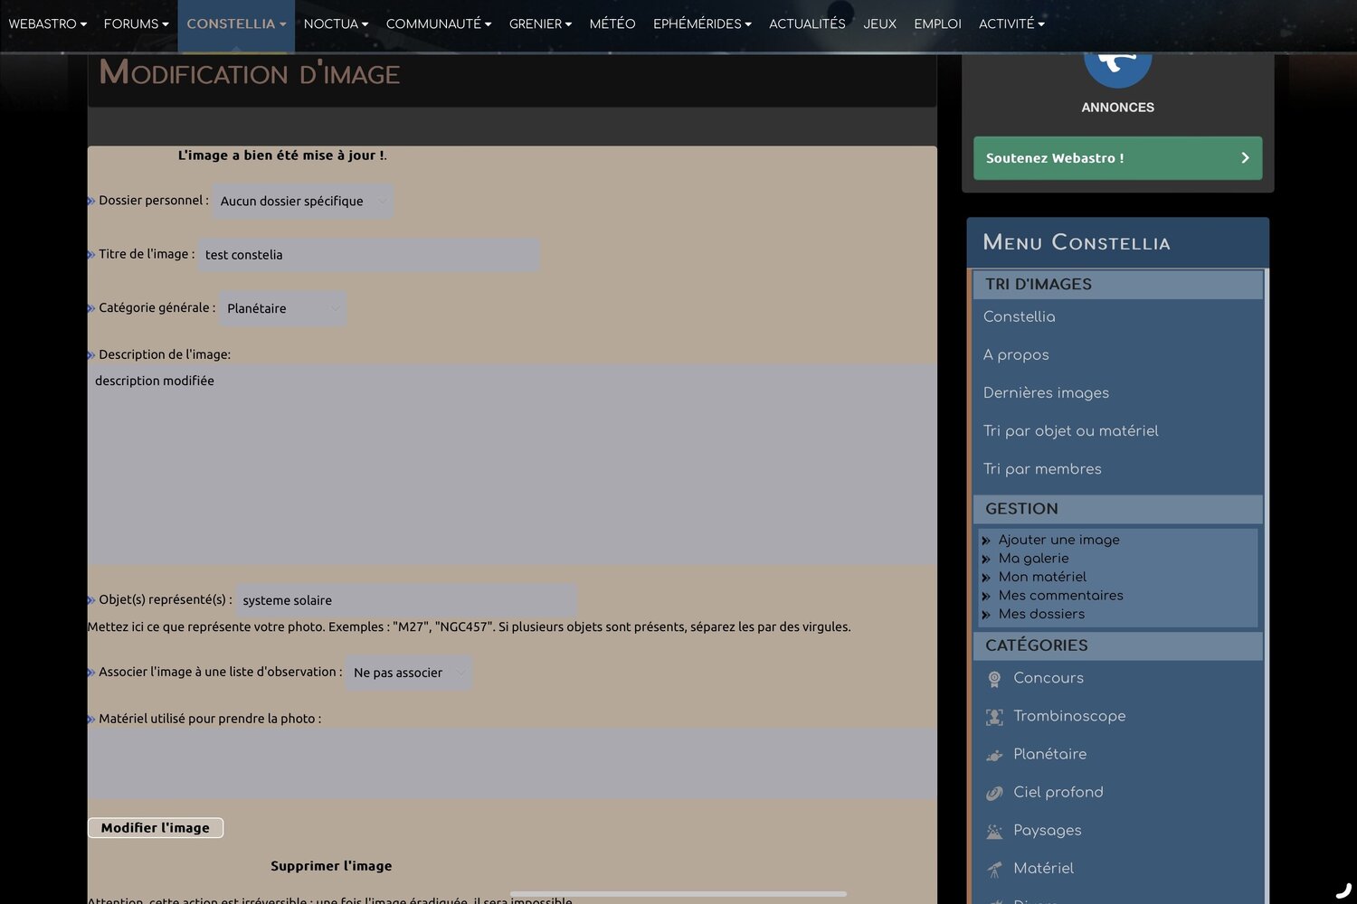The image size is (1357, 904).
Task: Click the Supprimer l'image heading
Action: tap(331, 866)
